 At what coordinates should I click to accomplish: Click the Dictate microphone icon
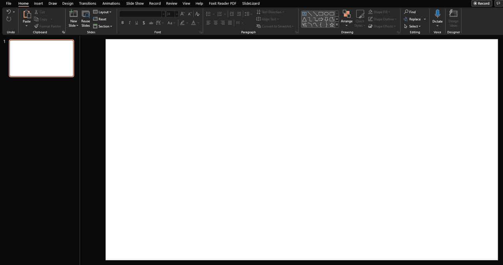[x=437, y=15]
